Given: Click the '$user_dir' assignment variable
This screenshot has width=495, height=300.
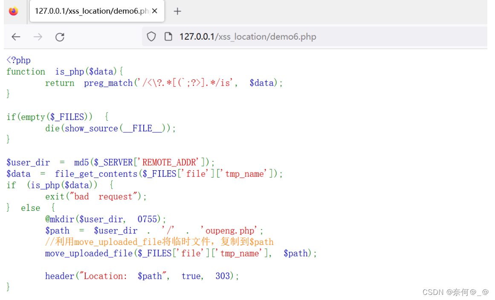Looking at the screenshot, I should coord(28,163).
